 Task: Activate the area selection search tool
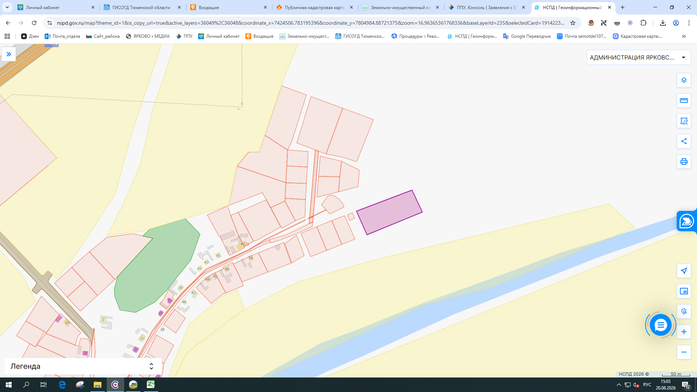(684, 121)
